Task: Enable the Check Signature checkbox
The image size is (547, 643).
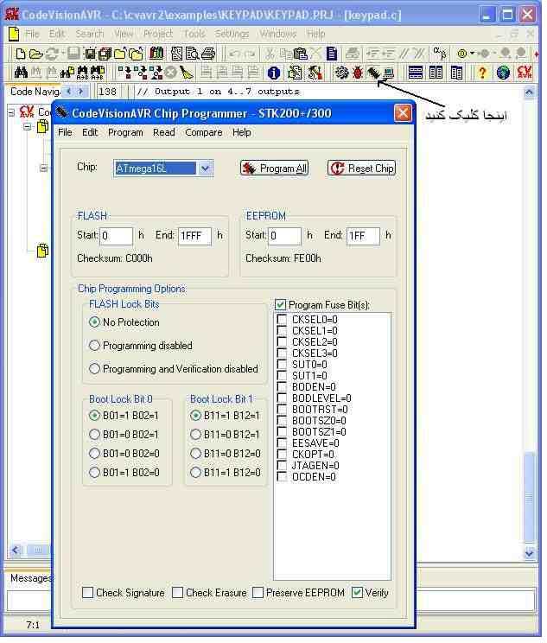Action: click(88, 593)
